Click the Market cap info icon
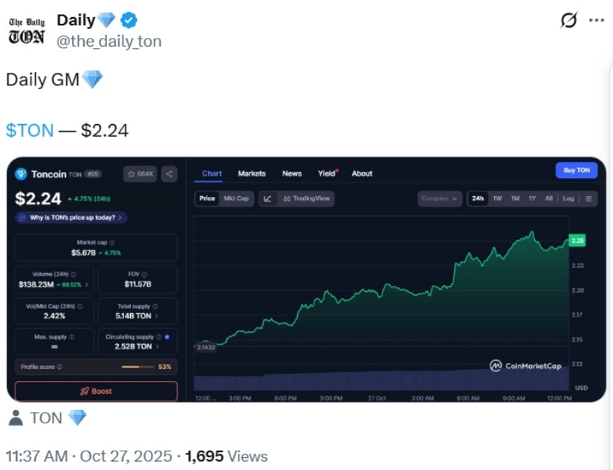Image resolution: width=613 pixels, height=470 pixels. (x=112, y=243)
